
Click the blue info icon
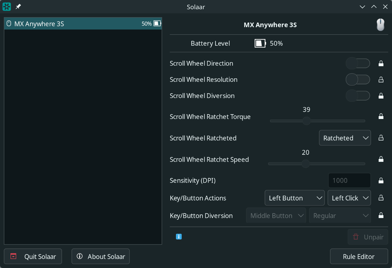[x=179, y=237]
